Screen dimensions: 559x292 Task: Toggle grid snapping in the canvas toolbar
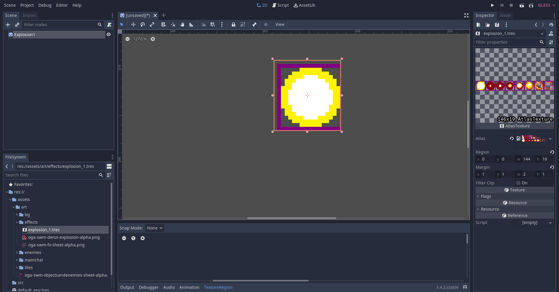tap(212, 24)
